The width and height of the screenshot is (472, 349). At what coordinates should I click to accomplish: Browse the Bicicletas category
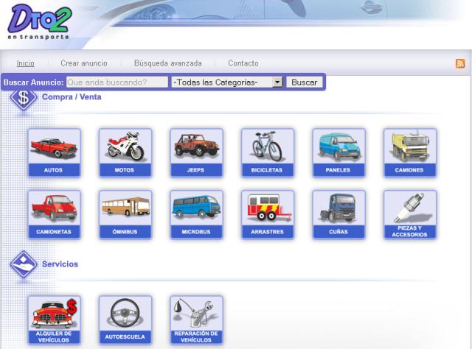pos(267,152)
